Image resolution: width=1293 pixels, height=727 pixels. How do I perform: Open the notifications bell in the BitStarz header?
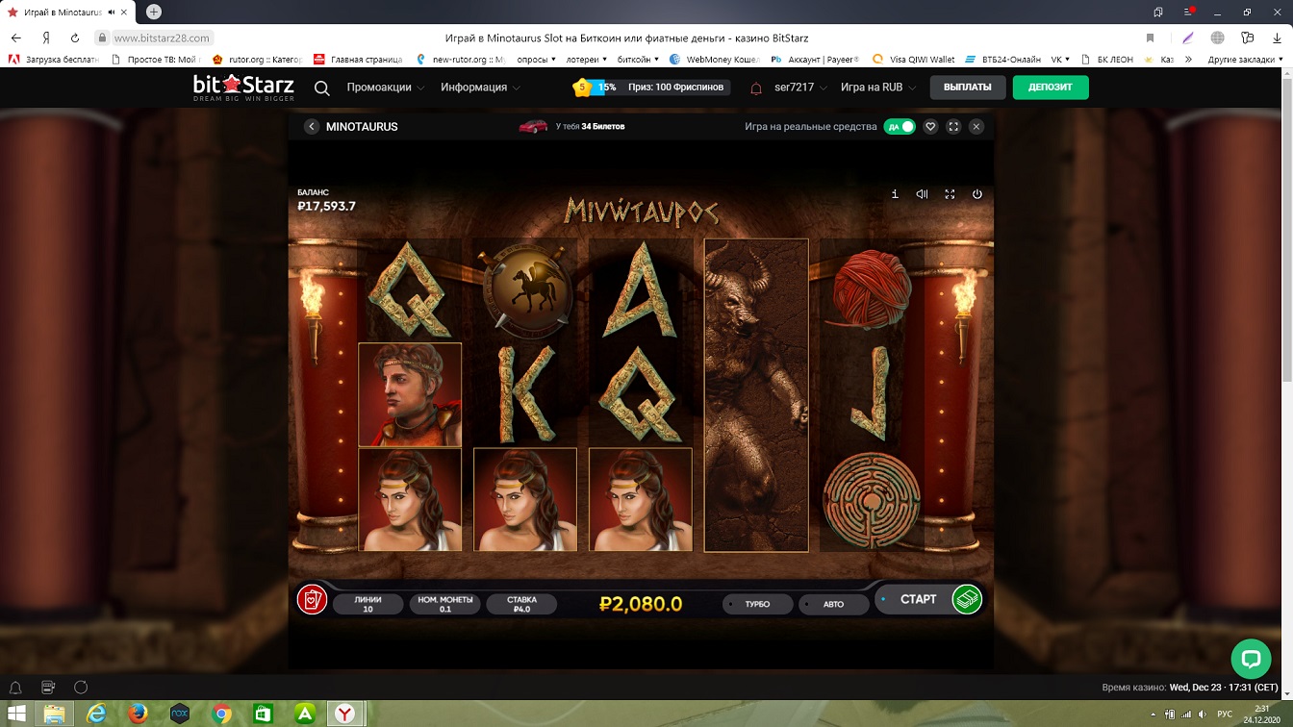(756, 88)
